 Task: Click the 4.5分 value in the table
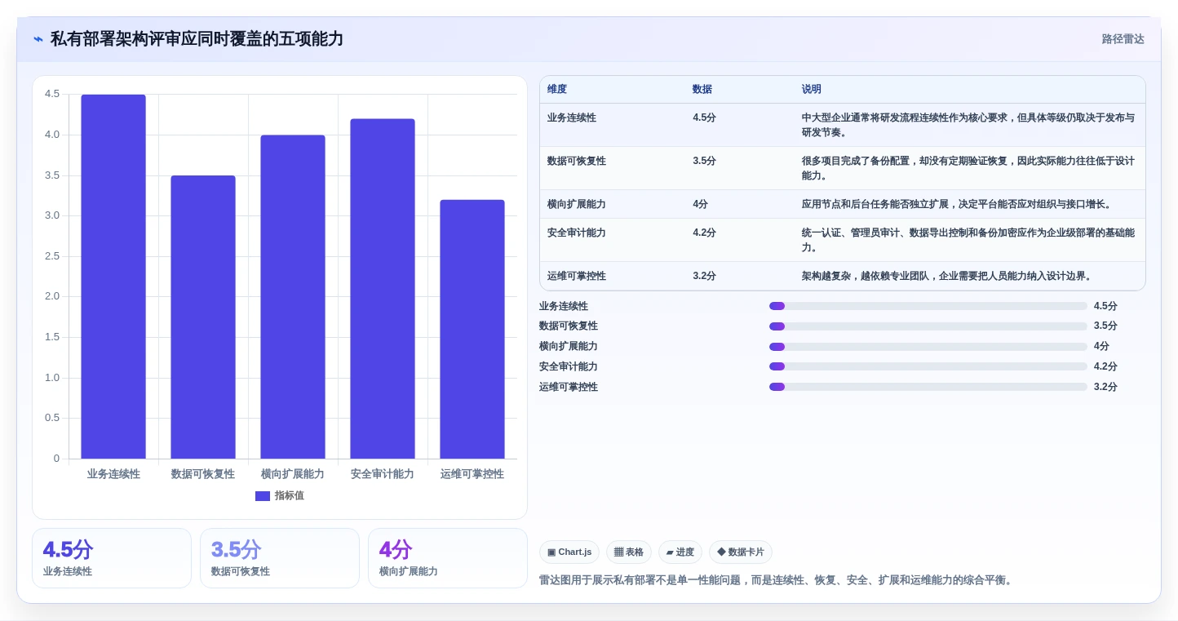pos(704,118)
